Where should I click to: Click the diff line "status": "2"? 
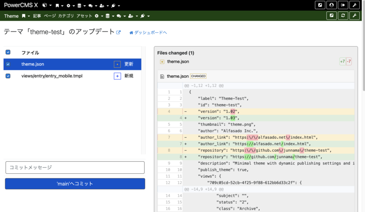point(256,202)
